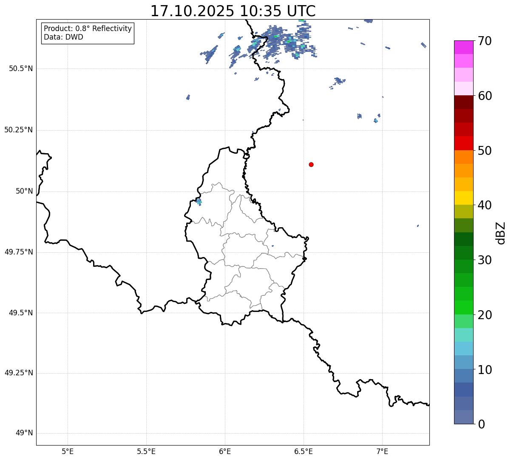The width and height of the screenshot is (511, 460).
Task: Click the '7°E' longitude tick label
Action: pyautogui.click(x=382, y=451)
